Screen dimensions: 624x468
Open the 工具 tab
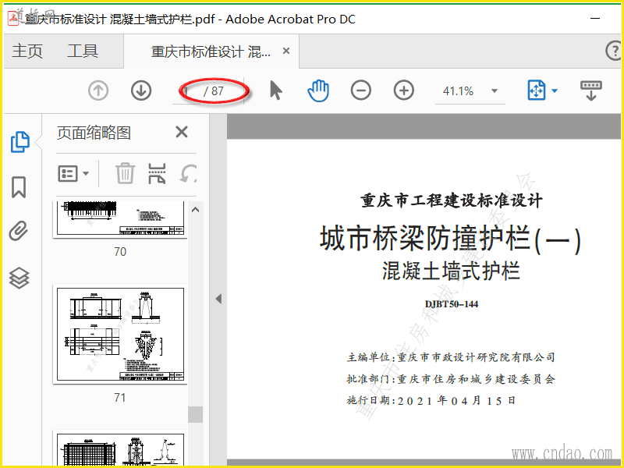point(83,51)
